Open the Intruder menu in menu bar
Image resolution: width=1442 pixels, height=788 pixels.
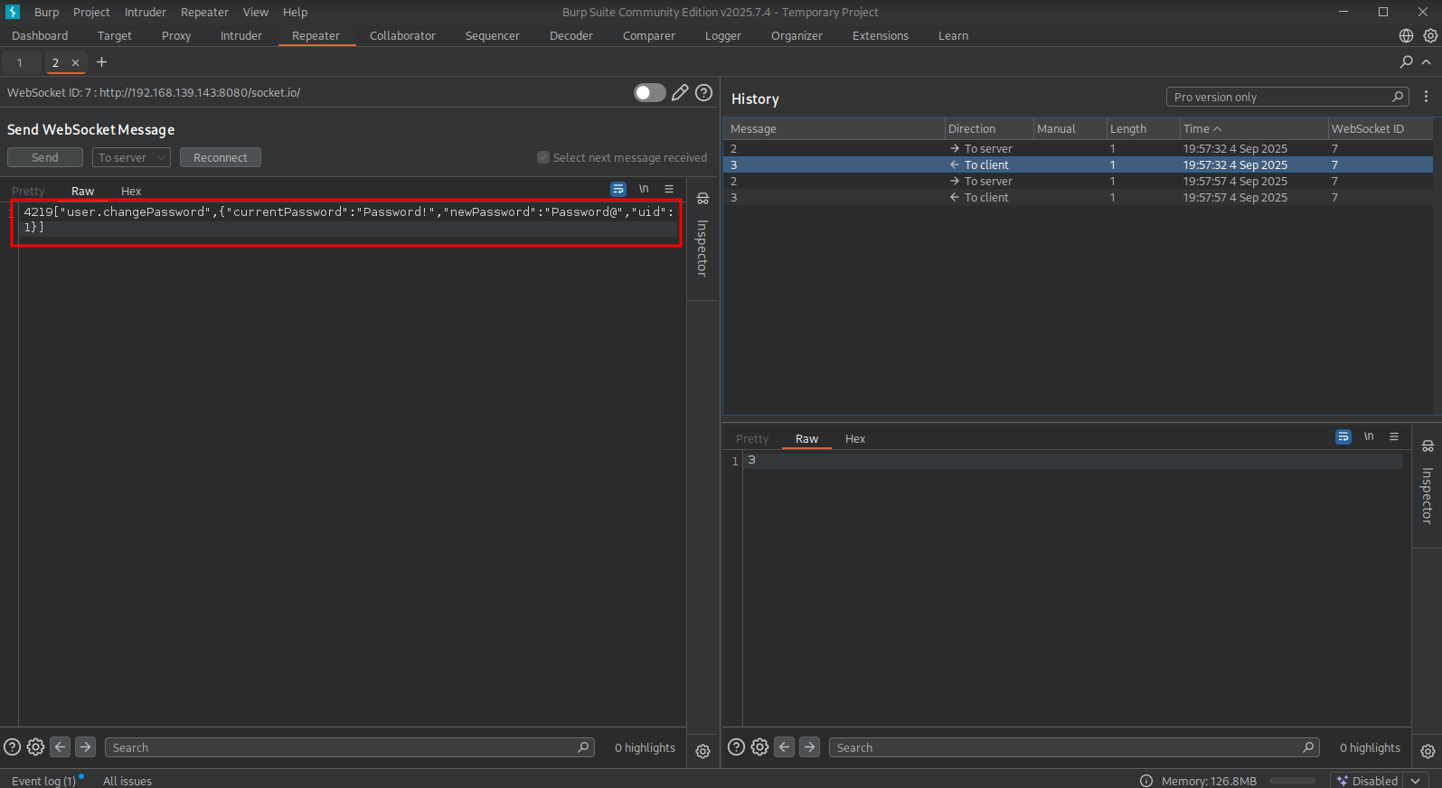coord(145,13)
